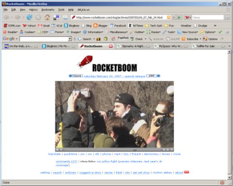Open the del.icio.us menu
Viewport: 233px width, 186px height.
tap(83, 10)
